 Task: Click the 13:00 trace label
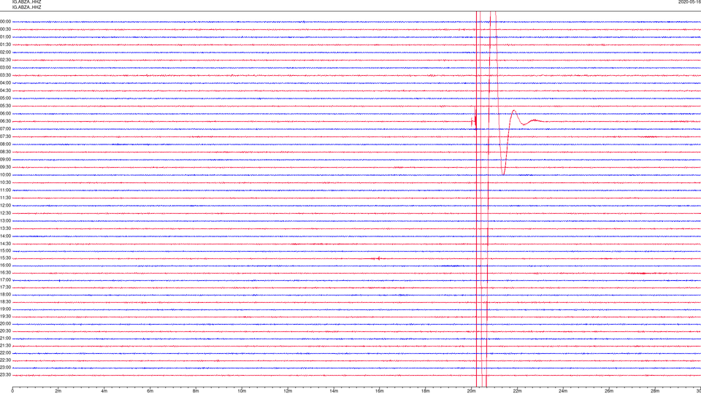click(5, 221)
